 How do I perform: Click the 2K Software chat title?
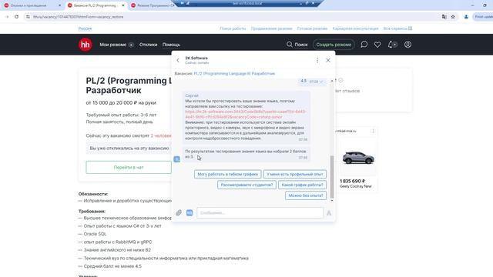pos(196,58)
